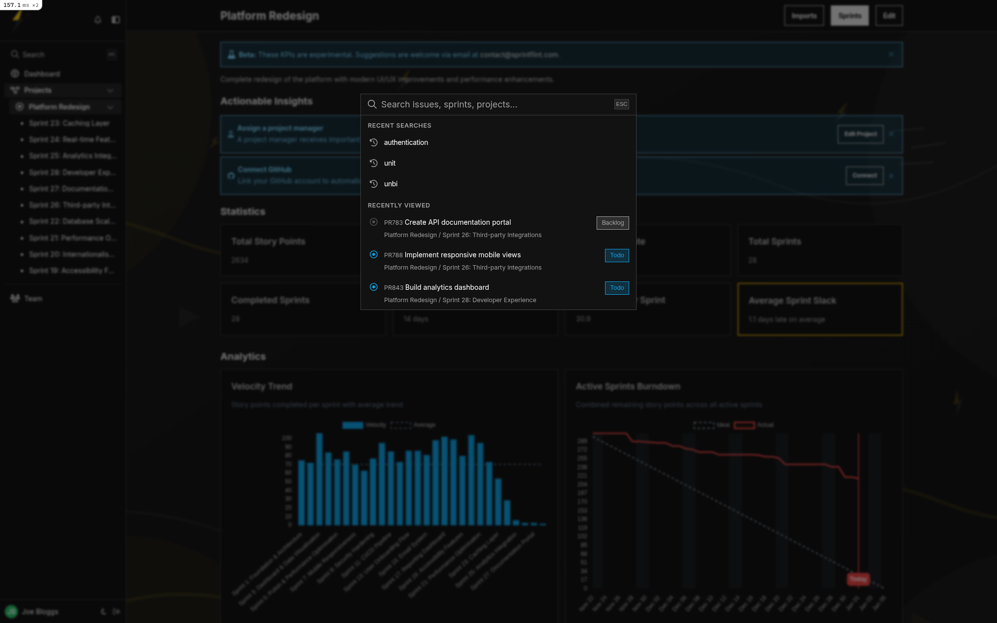The width and height of the screenshot is (997, 623).
Task: Click the logout icon near Joe Bloggs
Action: pos(116,612)
